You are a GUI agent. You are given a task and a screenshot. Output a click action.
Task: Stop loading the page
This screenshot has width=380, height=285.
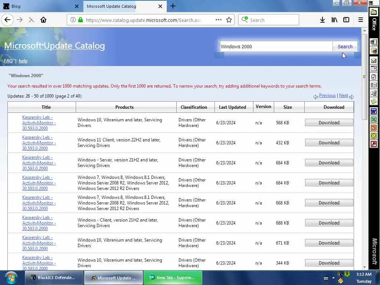(x=31, y=20)
